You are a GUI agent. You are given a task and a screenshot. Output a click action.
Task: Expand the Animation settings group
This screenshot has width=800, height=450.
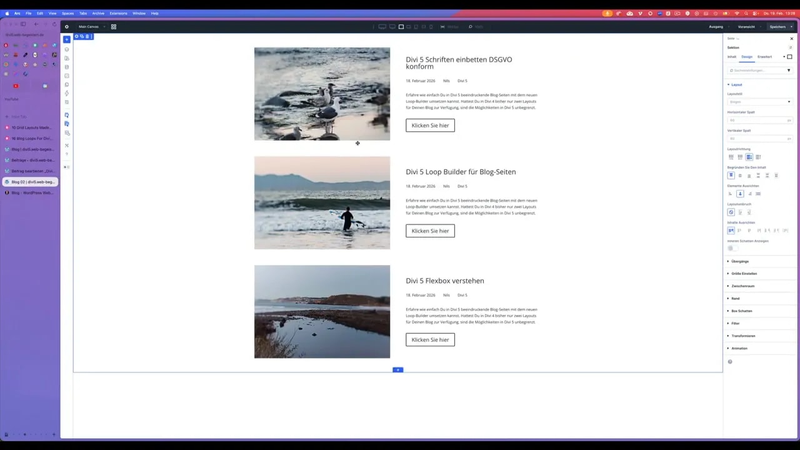pos(739,348)
